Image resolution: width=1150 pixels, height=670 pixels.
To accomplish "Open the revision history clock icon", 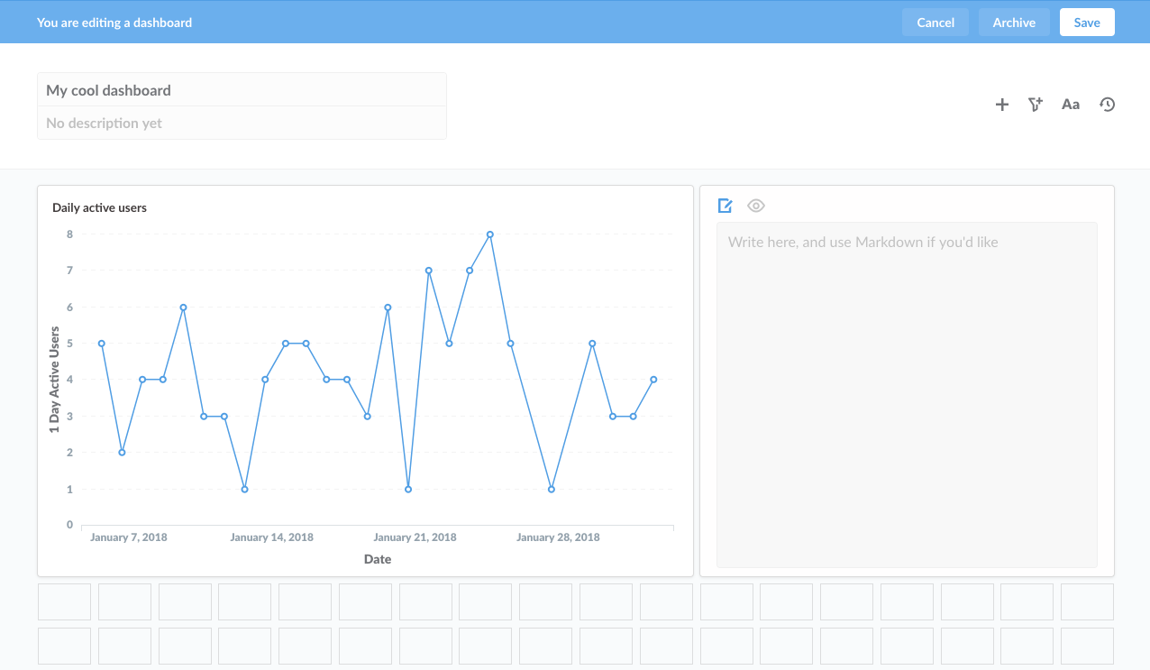I will point(1107,105).
